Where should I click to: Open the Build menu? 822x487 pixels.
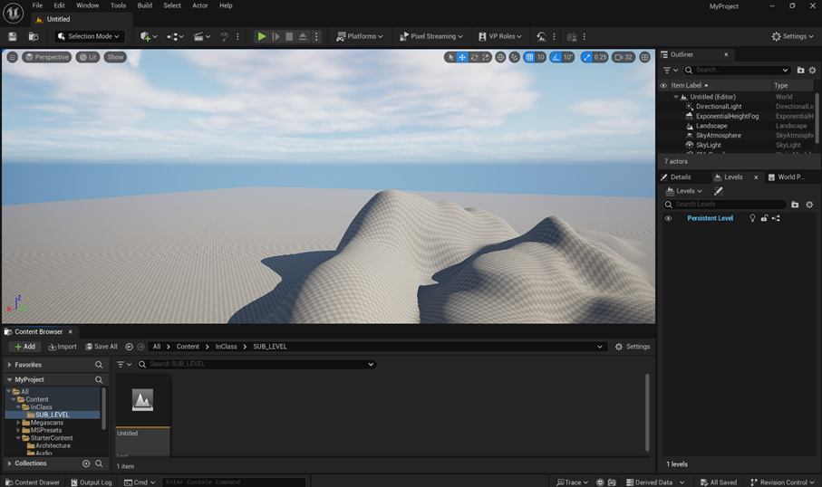click(145, 5)
